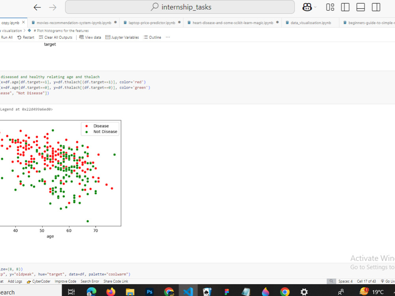Switch to laptop-price-predictor.ipynb tab
The width and height of the screenshot is (395, 296).
[x=152, y=23]
